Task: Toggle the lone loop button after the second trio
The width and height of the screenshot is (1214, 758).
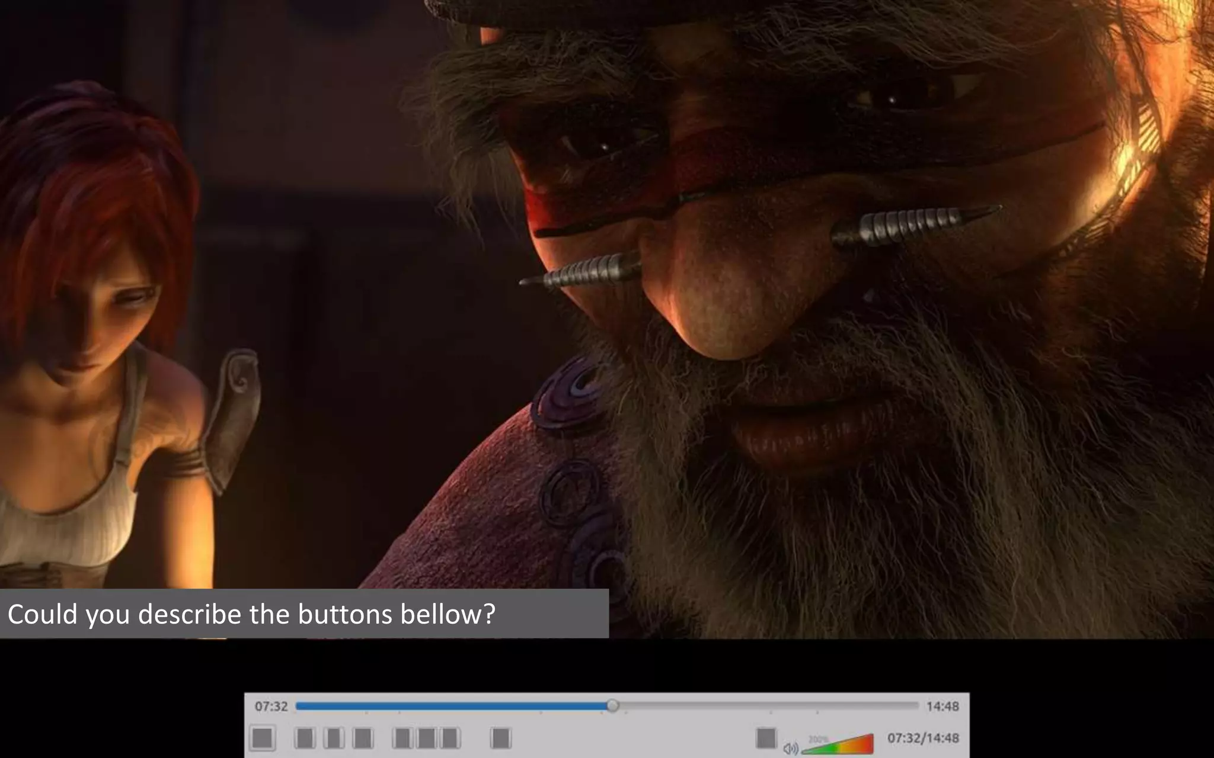Action: pyautogui.click(x=500, y=738)
